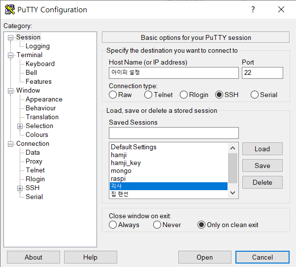Expand the SSH tree node
The width and height of the screenshot is (296, 267).
(20, 188)
